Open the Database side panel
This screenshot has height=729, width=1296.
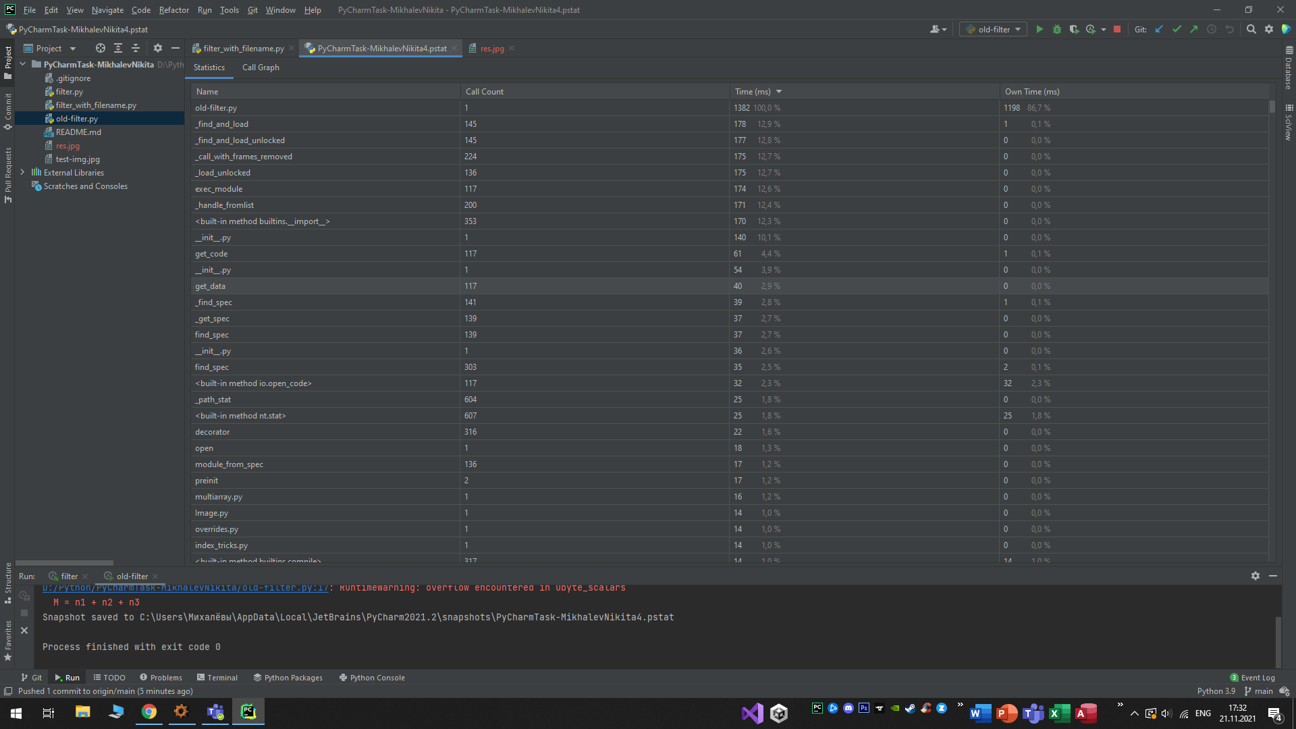tap(1289, 67)
